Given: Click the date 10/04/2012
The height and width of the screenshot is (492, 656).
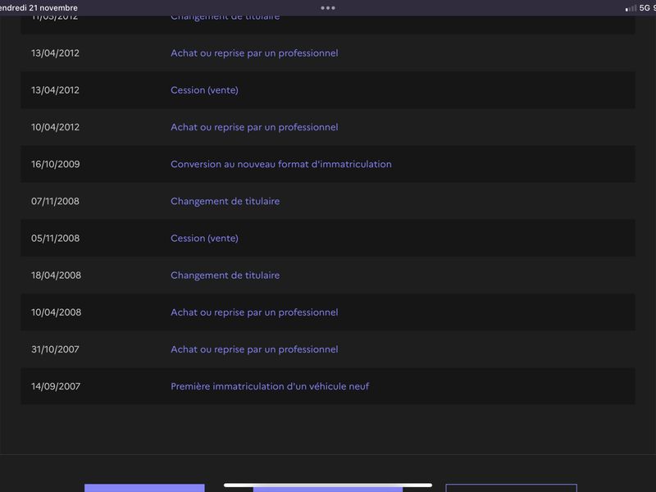Looking at the screenshot, I should (55, 127).
